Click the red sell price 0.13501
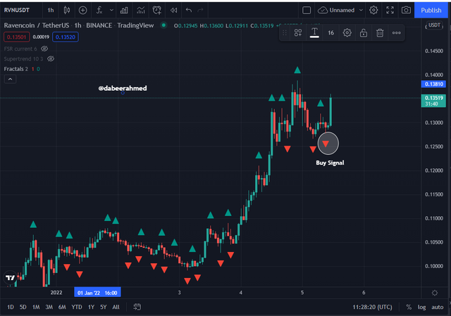The image size is (451, 316). (x=16, y=37)
